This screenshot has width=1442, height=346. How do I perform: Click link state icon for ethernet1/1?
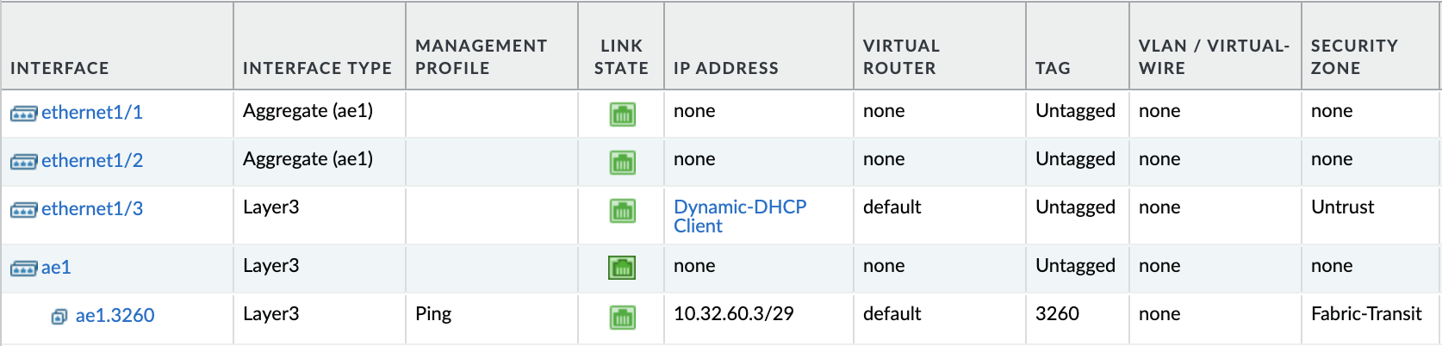[622, 114]
